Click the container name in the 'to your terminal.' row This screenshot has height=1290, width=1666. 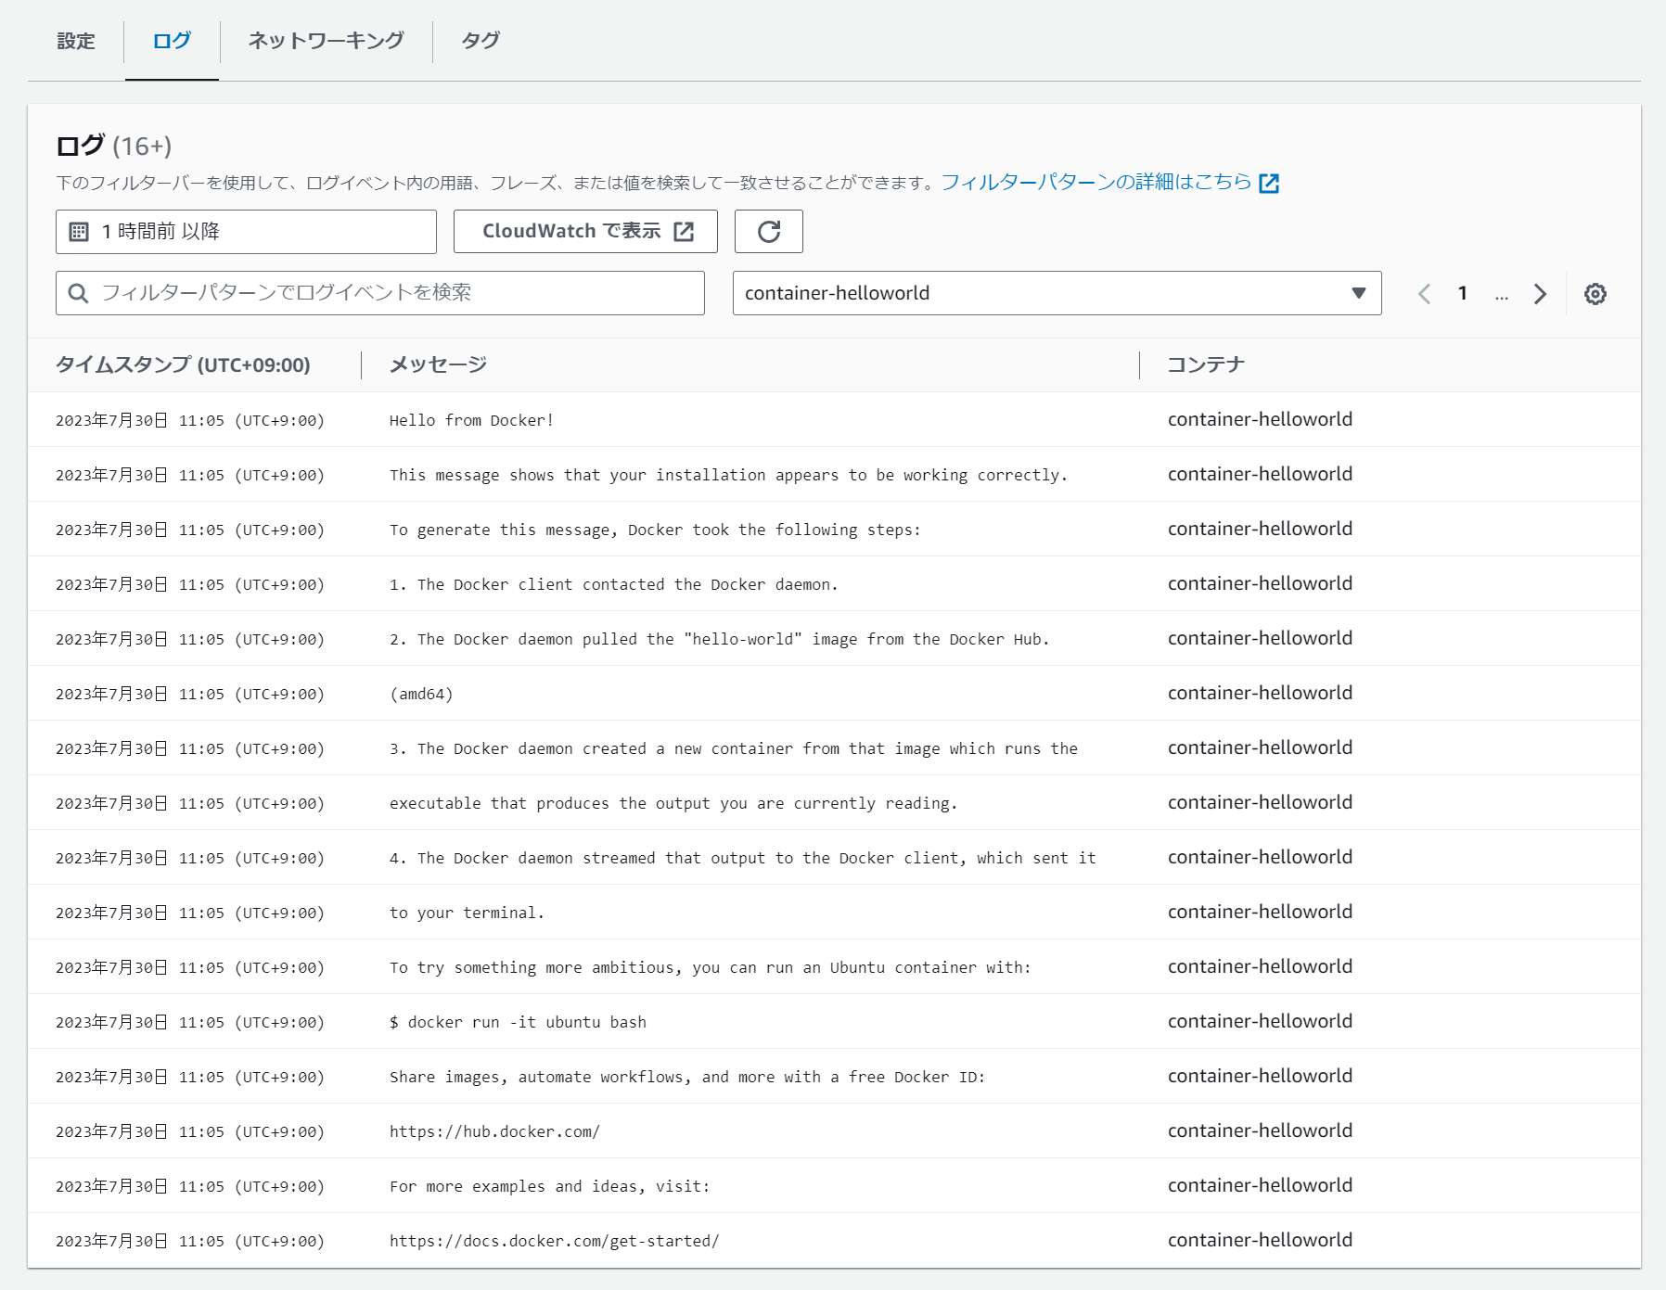pyautogui.click(x=1260, y=912)
